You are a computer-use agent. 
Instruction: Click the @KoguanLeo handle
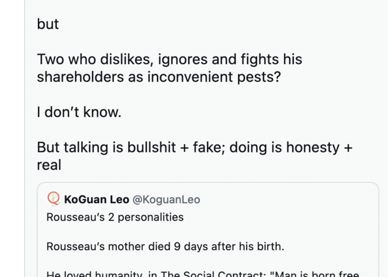tap(166, 199)
